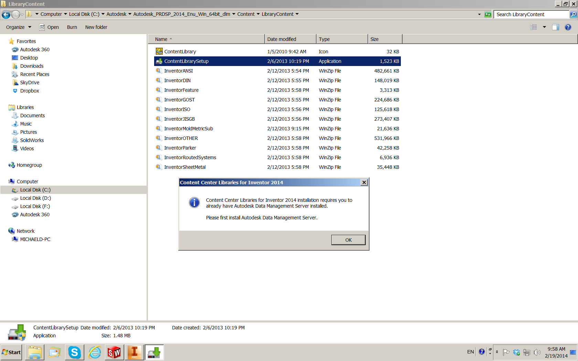
Task: Show hidden tray icons
Action: click(497, 352)
